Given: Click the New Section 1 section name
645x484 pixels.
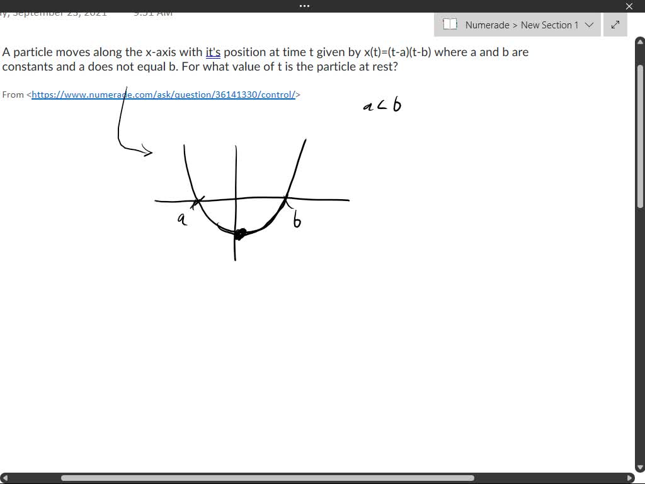Looking at the screenshot, I should 551,25.
